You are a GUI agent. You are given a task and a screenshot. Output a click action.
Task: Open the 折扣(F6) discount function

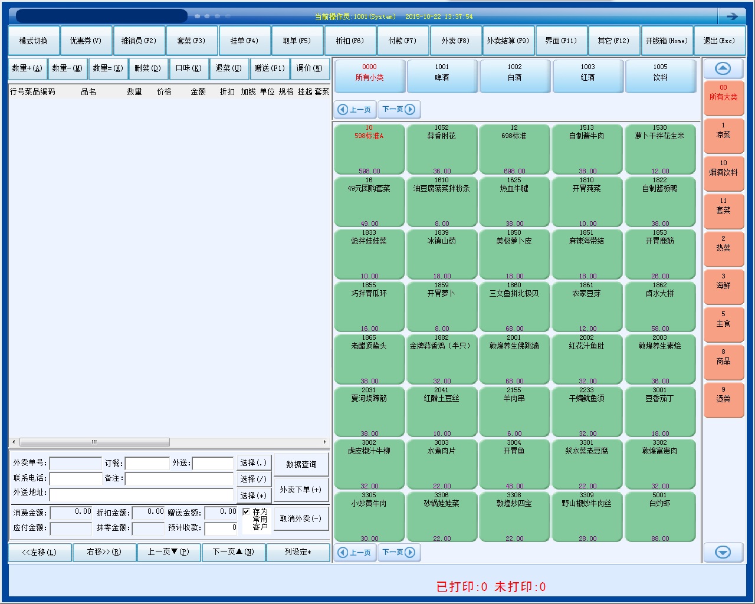[350, 41]
